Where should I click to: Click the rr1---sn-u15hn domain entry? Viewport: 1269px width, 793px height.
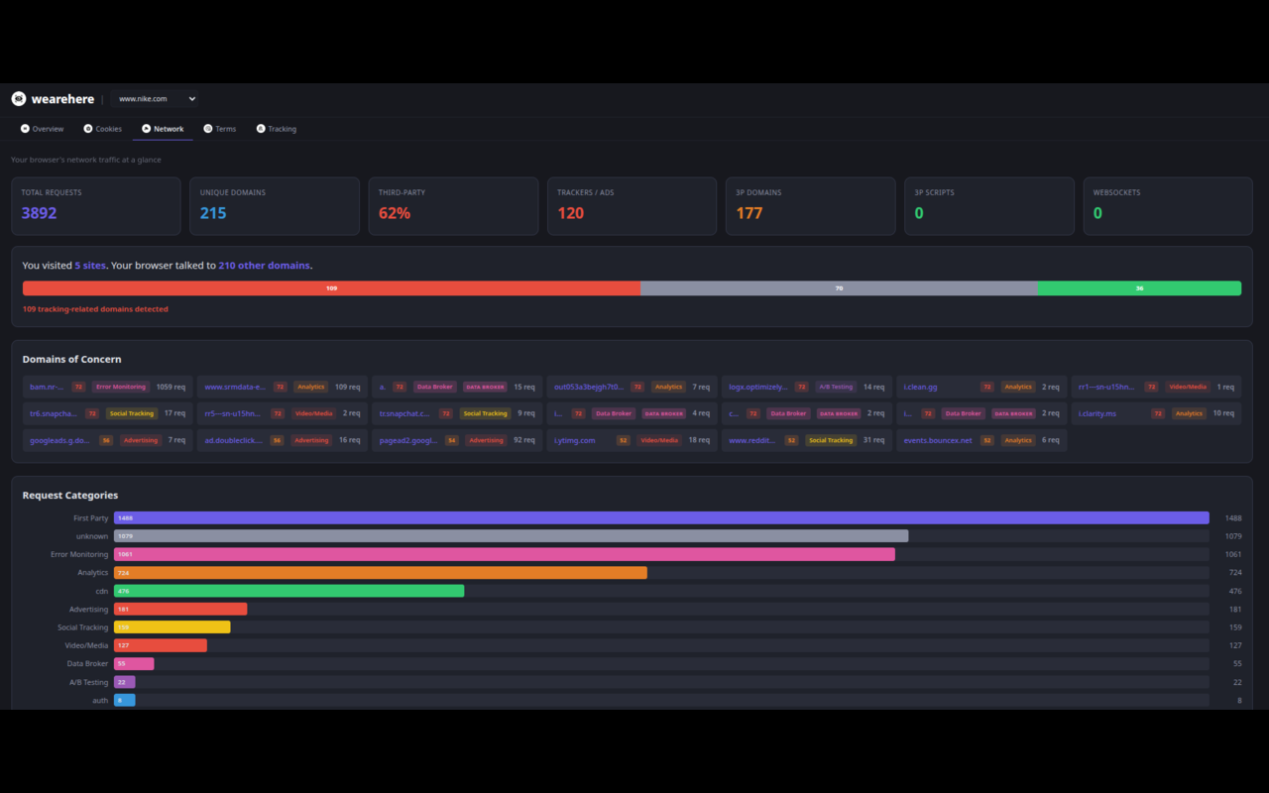[1107, 387]
